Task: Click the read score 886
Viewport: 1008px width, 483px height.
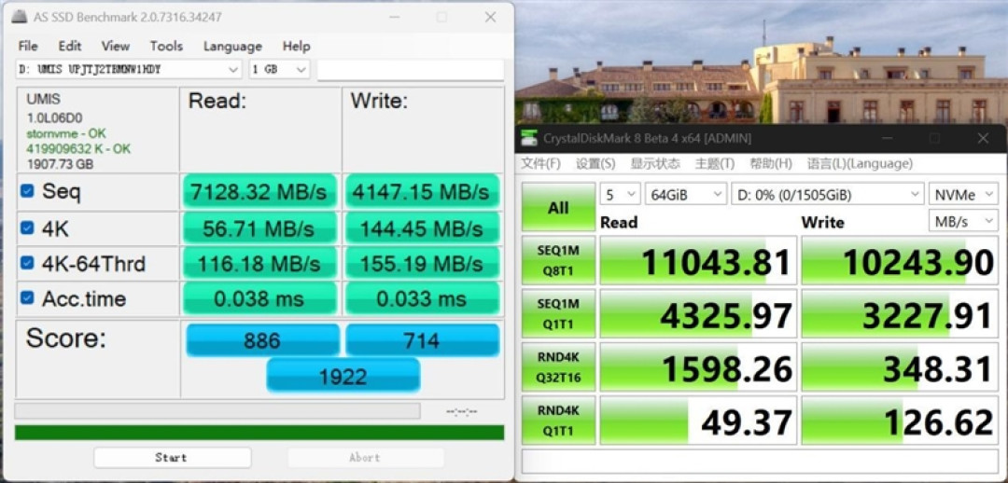Action: click(262, 340)
